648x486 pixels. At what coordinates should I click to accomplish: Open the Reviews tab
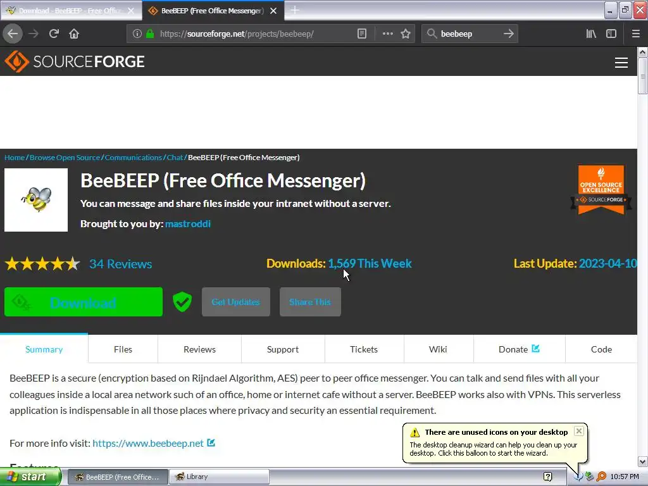click(199, 349)
